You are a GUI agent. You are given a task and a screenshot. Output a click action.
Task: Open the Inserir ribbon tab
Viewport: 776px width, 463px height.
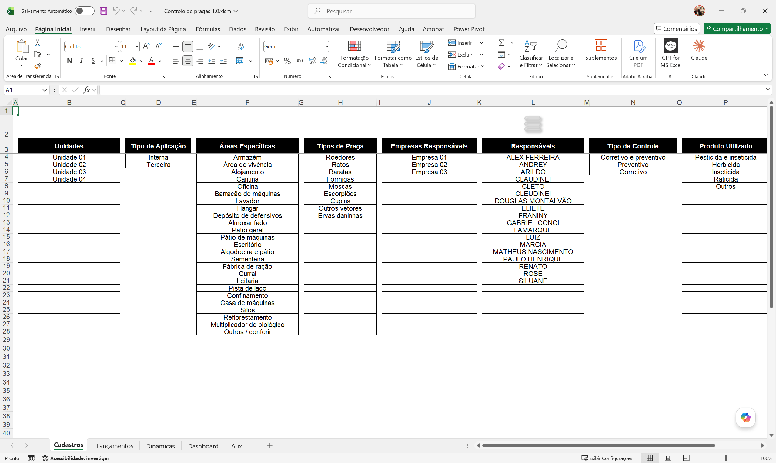88,29
